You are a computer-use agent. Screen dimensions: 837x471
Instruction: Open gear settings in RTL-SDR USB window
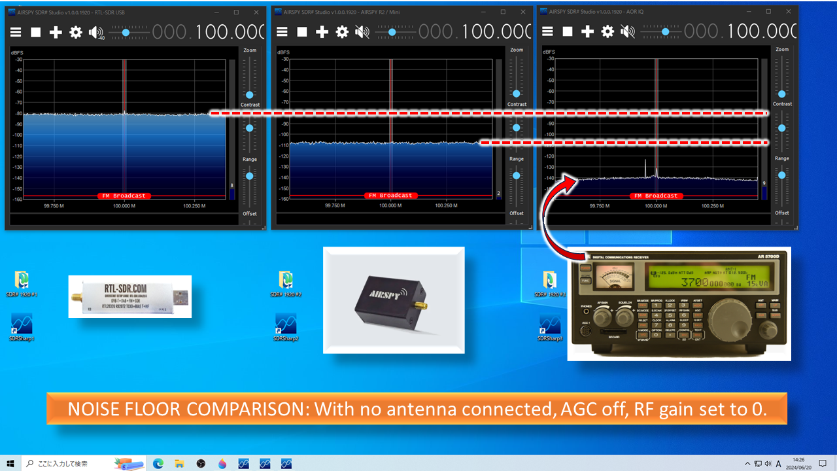point(76,32)
